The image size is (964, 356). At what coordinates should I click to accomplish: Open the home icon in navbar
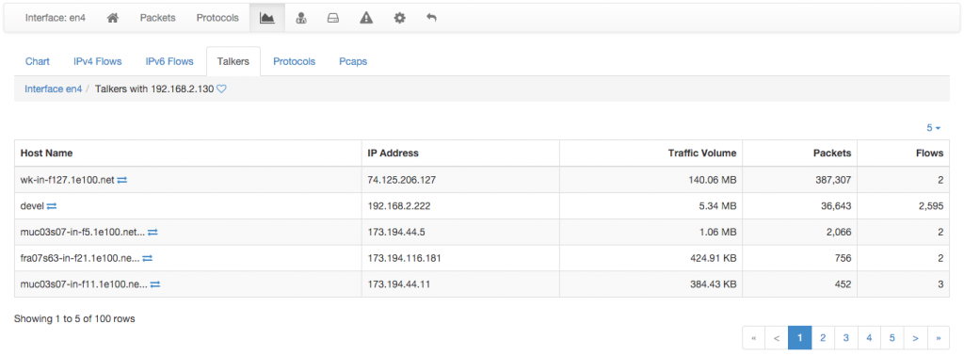tap(113, 18)
